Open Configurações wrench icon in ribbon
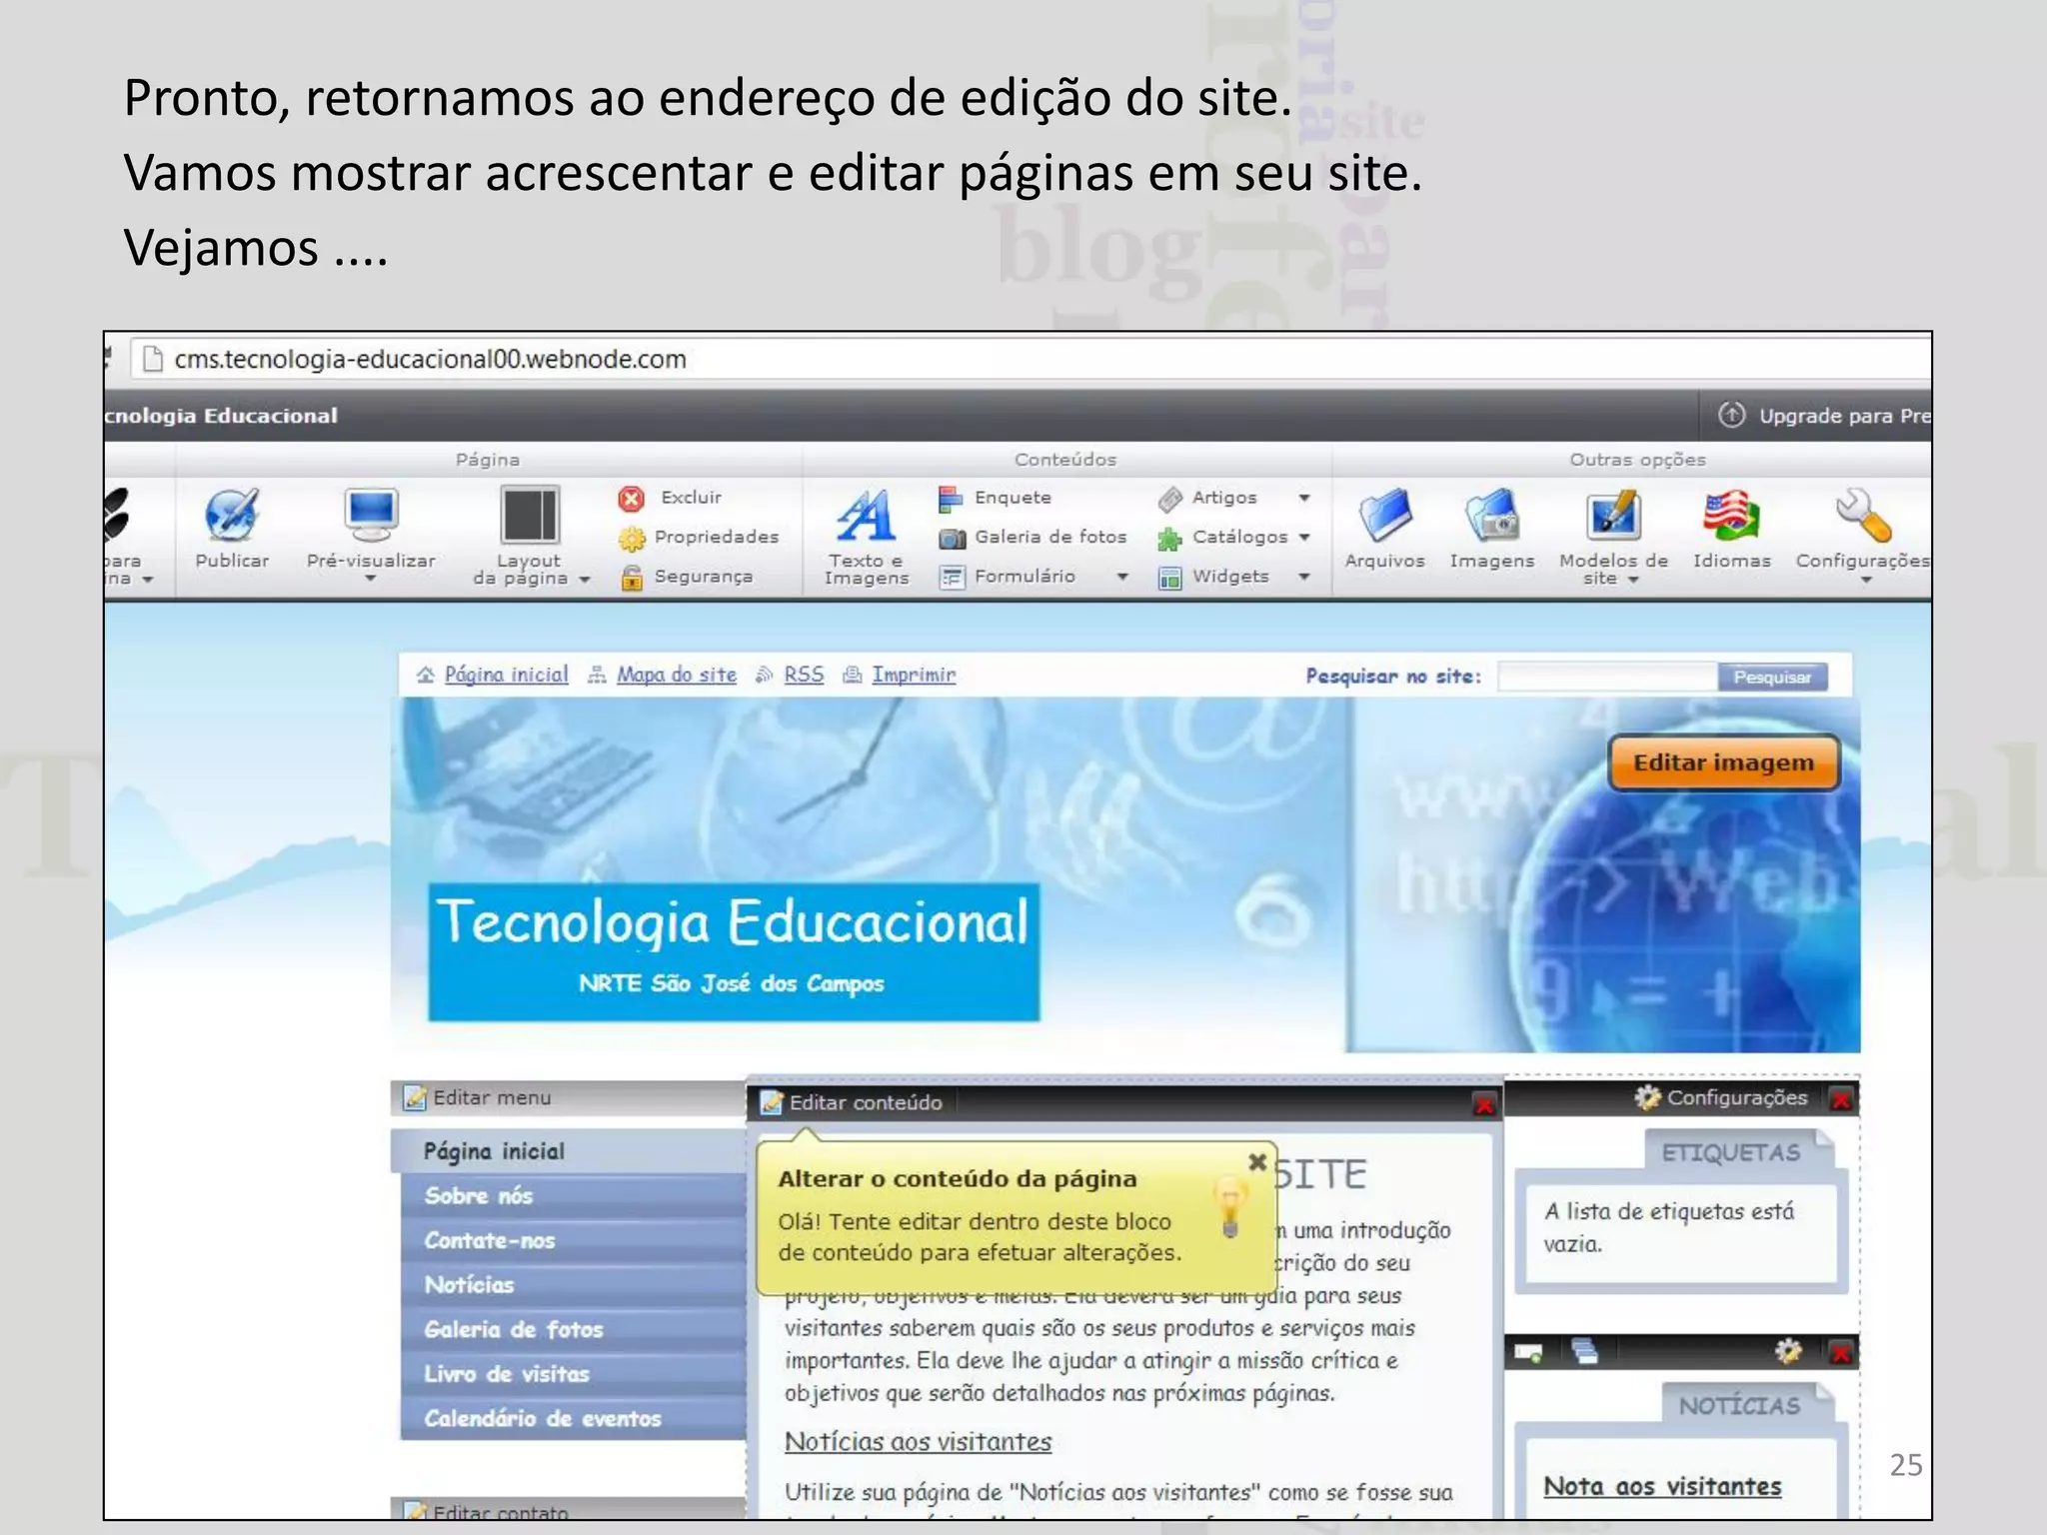Screen dimensions: 2047x1535 pos(1863,516)
